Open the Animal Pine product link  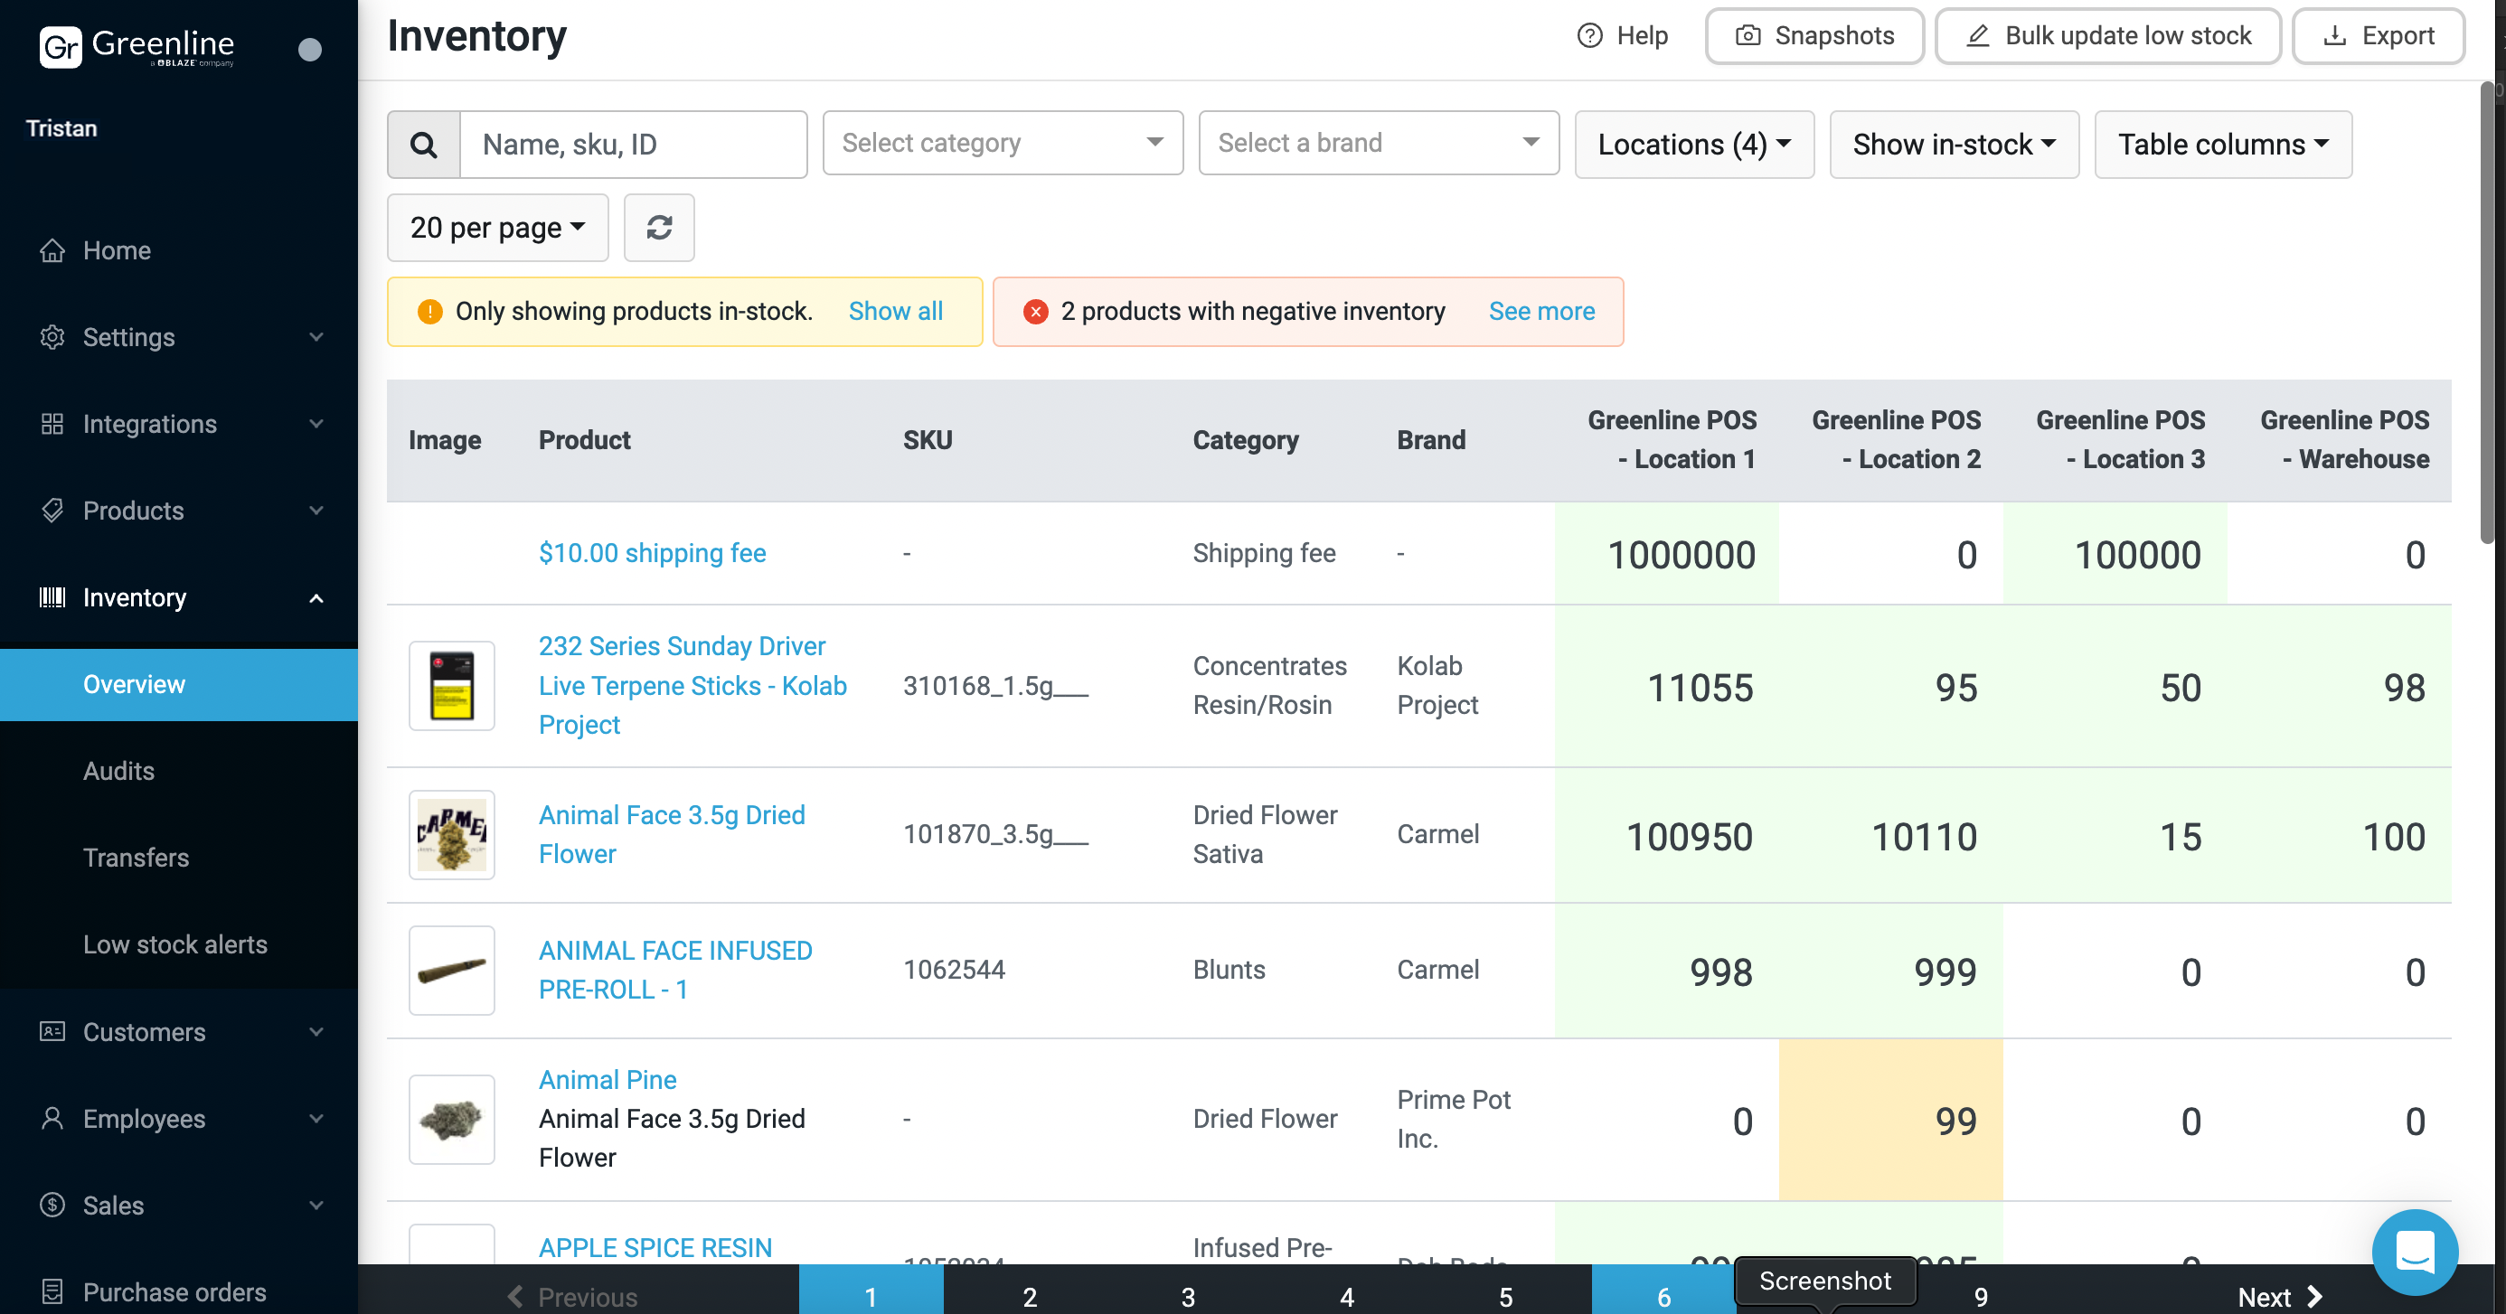point(607,1079)
